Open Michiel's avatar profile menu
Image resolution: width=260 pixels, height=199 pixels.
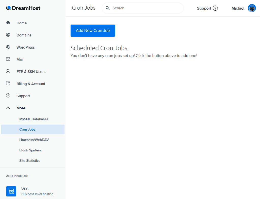click(x=252, y=8)
